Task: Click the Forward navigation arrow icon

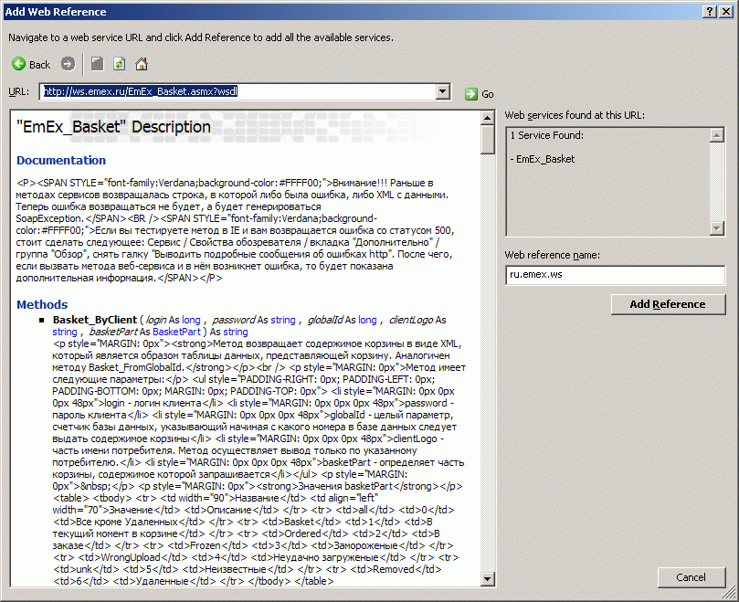Action: tap(68, 64)
